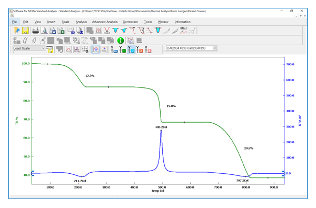Click the green information icon
The height and width of the screenshot is (208, 316).
pyautogui.click(x=121, y=41)
